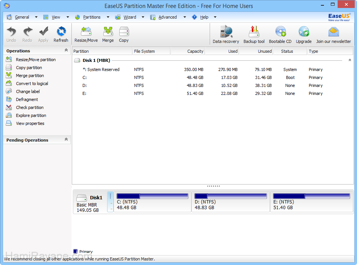The image size is (357, 265).
Task: Collapse the Operations panel
Action: 66,50
